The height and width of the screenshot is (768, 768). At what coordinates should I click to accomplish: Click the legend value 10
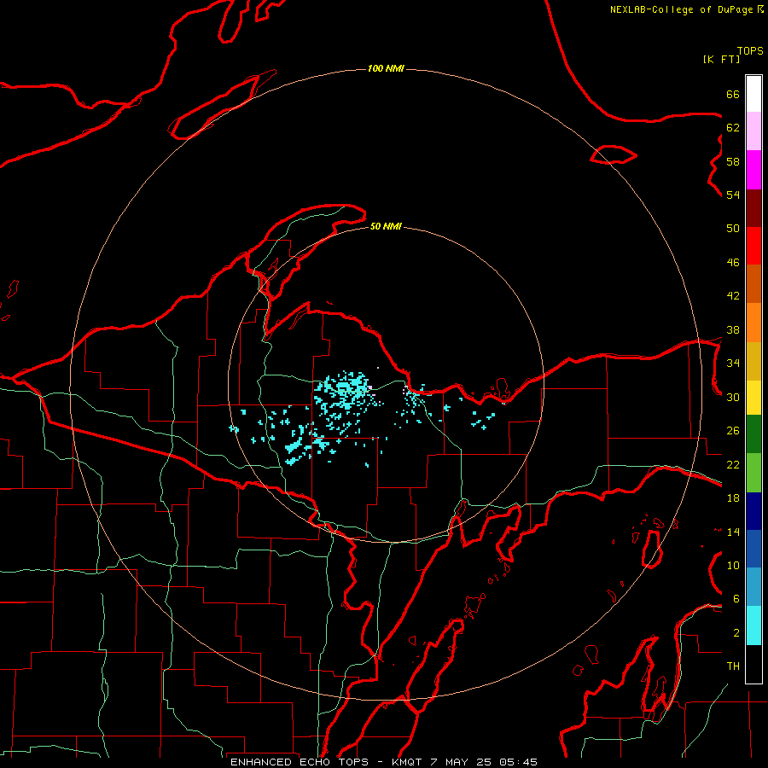733,566
